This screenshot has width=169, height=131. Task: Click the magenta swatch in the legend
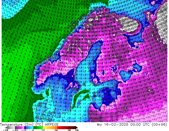[x=21, y=128]
